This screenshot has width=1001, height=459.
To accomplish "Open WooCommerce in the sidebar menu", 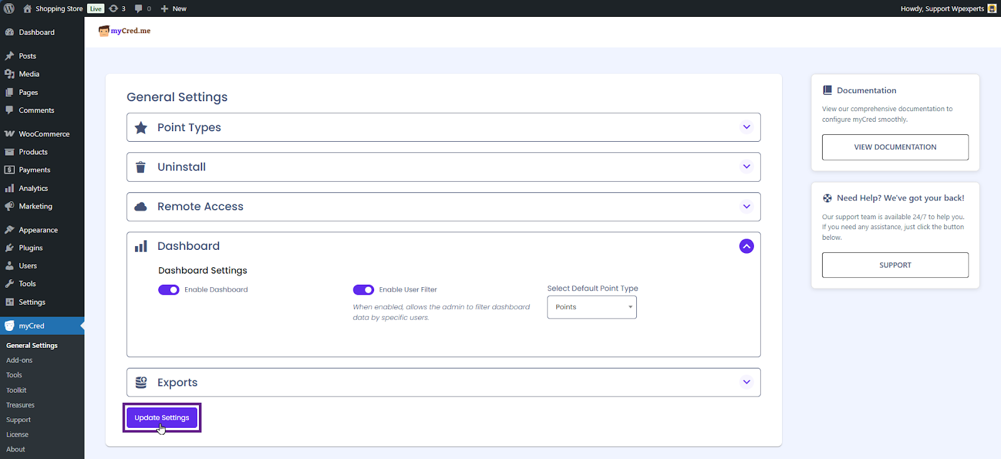I will tap(44, 134).
